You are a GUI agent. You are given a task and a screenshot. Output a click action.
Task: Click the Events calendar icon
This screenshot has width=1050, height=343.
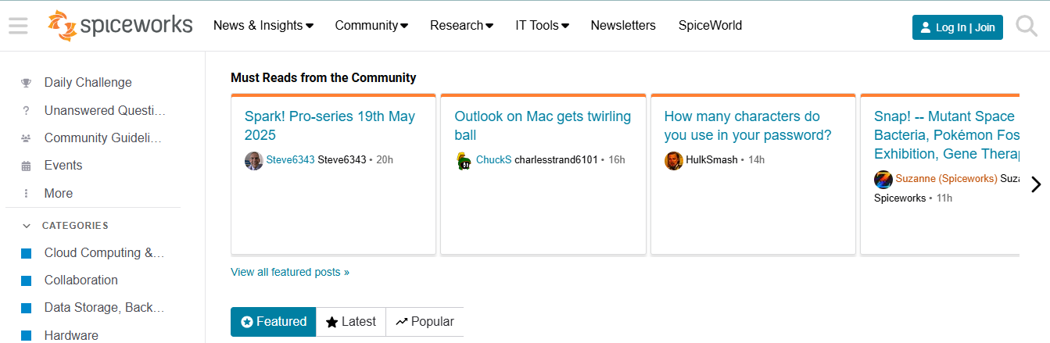(x=26, y=166)
